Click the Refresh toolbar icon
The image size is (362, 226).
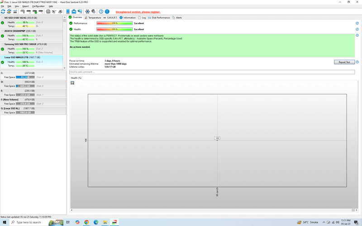coord(3,11)
